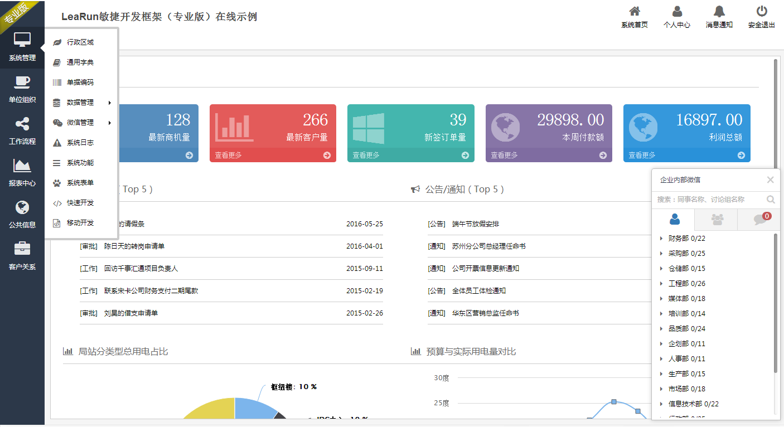784x427 pixels.
Task: Select 单据编码 menu entry
Action: pos(81,83)
